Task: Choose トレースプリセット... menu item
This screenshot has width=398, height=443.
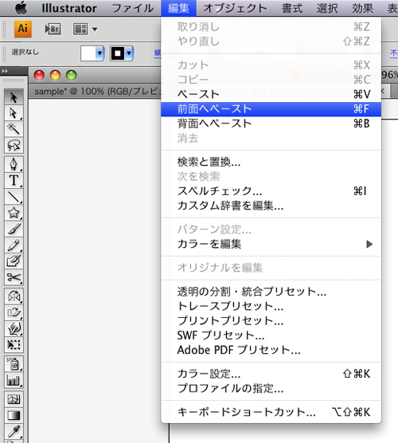Action: [271, 306]
